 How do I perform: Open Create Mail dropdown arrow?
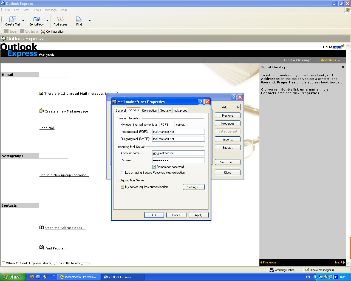point(23,21)
